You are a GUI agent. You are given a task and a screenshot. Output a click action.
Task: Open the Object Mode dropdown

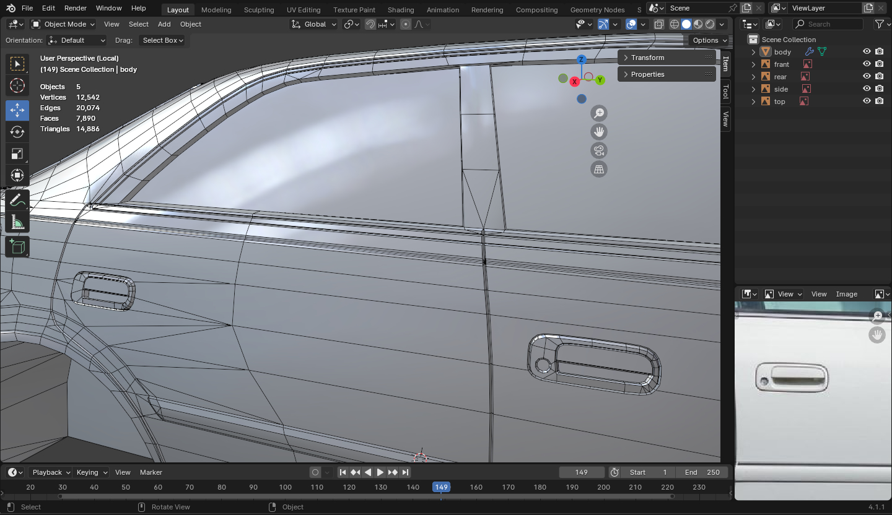pos(63,24)
